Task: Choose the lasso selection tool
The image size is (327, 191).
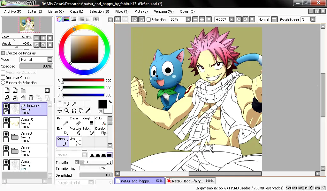Action: 67,104
